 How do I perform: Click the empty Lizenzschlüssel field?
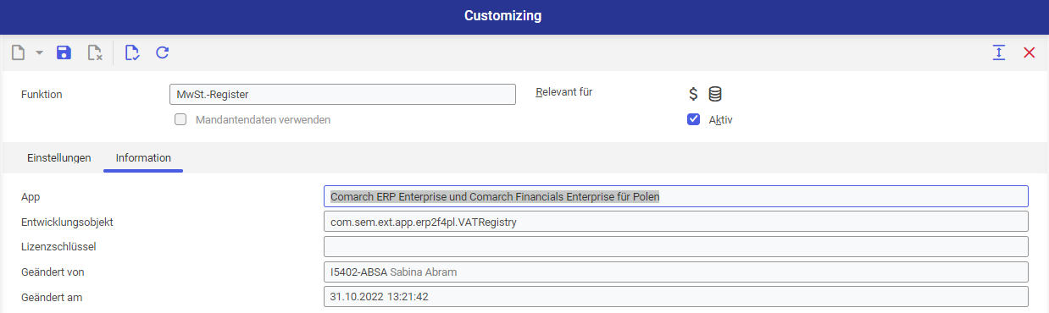(x=676, y=246)
